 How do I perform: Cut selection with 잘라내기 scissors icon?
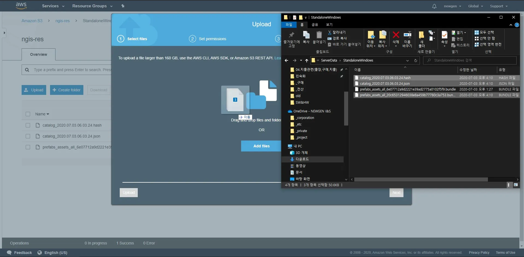click(337, 32)
